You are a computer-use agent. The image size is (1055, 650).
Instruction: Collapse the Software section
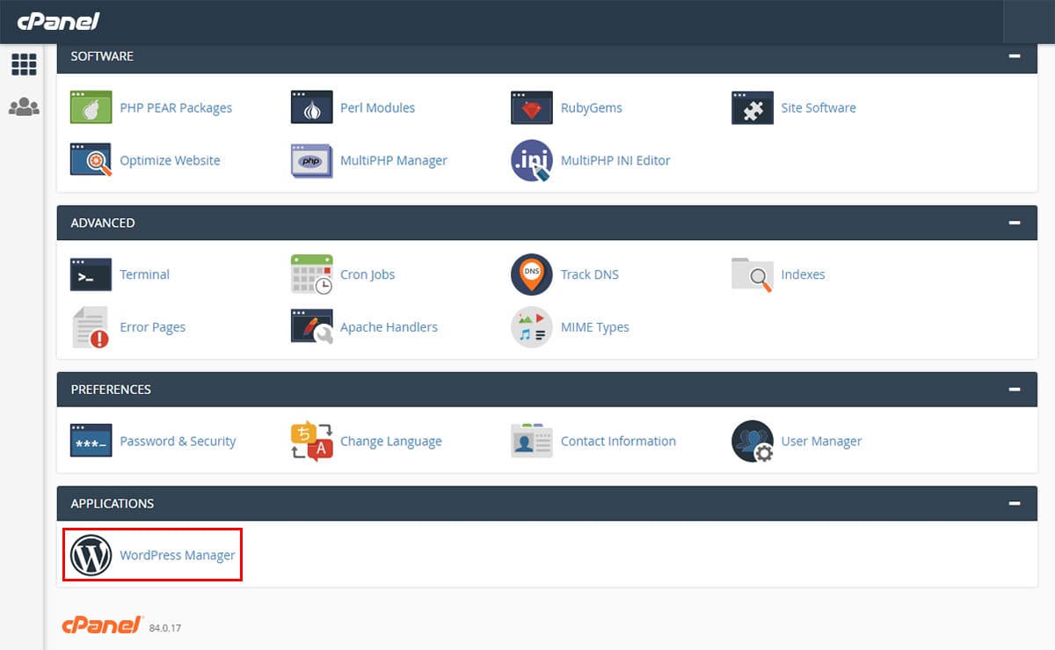point(1015,56)
